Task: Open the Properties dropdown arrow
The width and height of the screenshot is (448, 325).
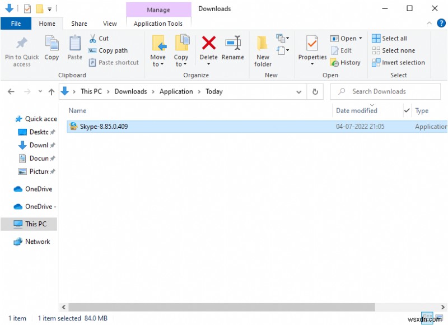Action: pos(312,64)
